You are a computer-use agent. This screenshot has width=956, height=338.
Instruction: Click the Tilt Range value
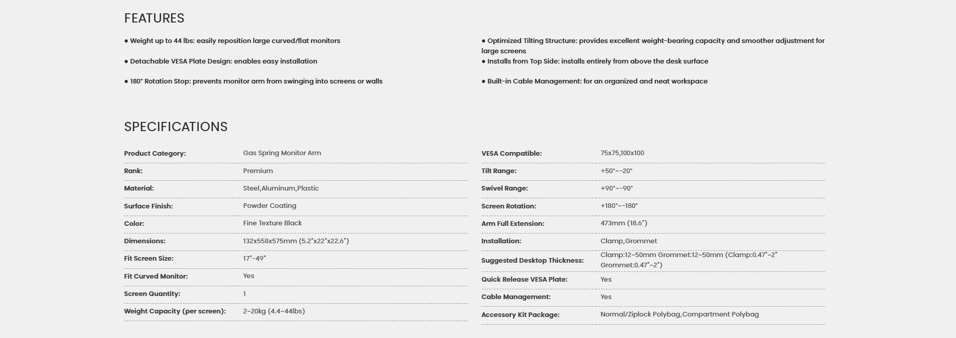pyautogui.click(x=616, y=171)
